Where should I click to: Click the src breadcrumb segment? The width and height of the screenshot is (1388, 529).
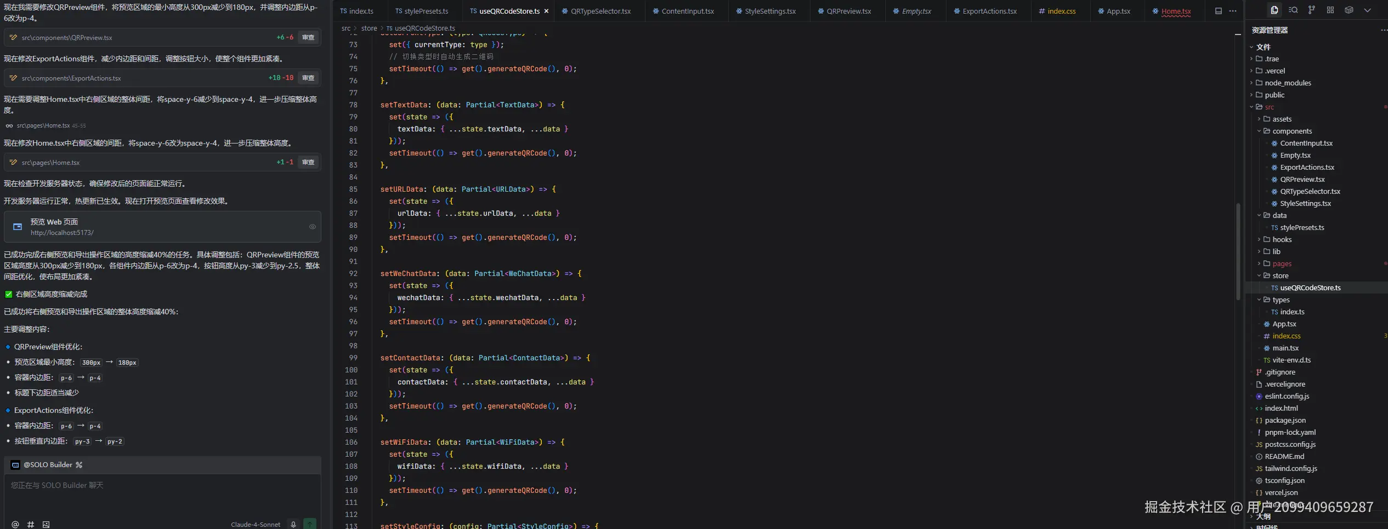click(x=346, y=28)
